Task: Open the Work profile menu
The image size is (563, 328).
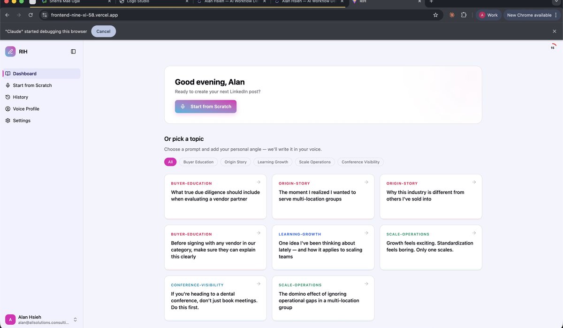Action: [x=488, y=15]
